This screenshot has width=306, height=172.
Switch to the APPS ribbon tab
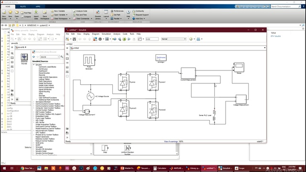coord(38,6)
